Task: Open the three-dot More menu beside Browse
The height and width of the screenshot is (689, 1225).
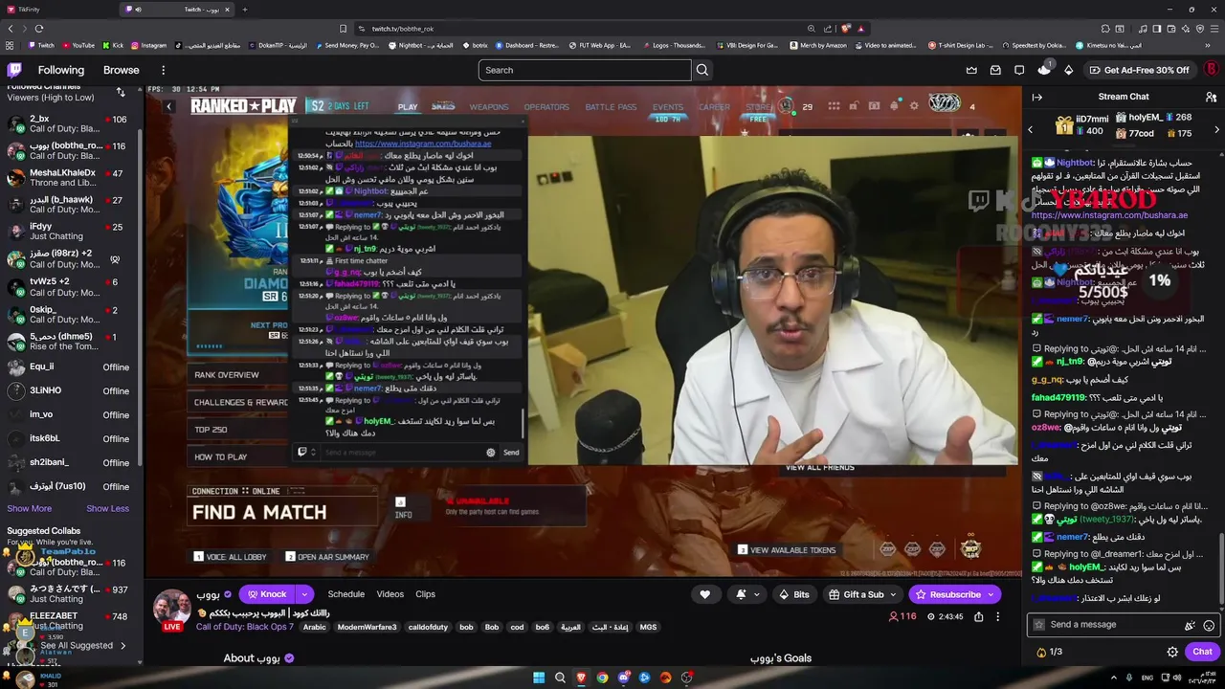Action: 163,70
